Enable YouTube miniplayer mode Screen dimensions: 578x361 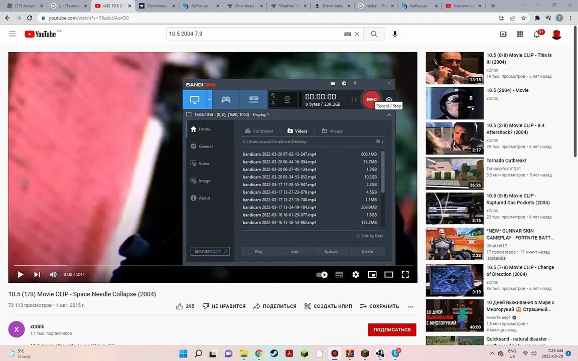point(372,274)
